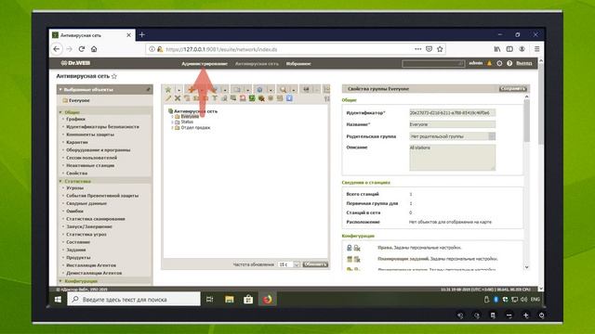Click the first icon in the Планировщик заданий row
Screen dimensions: 595x334
point(350,259)
